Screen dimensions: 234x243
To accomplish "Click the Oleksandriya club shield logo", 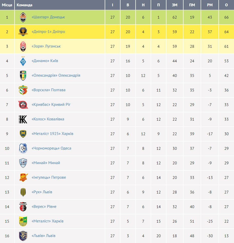I will 23,75.
